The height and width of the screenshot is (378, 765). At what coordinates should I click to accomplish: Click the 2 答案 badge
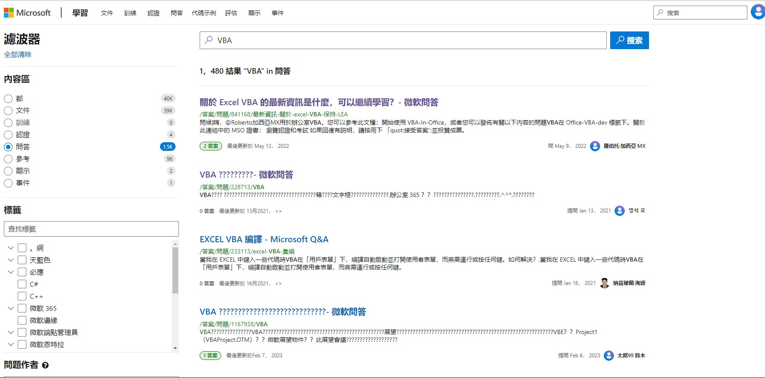click(x=211, y=146)
